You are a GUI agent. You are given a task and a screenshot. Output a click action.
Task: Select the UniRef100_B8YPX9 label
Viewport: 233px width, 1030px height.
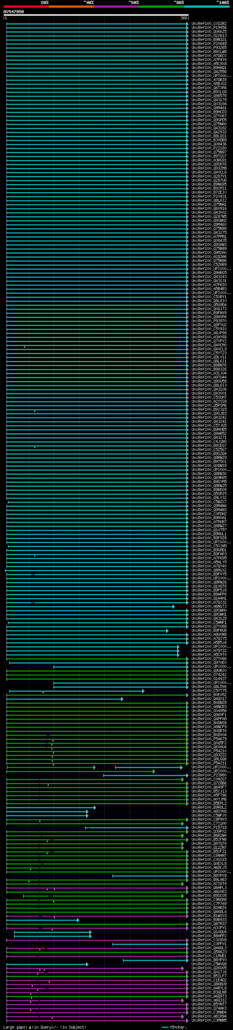(209, 876)
